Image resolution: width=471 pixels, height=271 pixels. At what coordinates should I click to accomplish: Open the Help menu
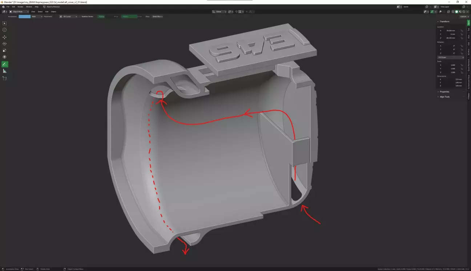(x=37, y=7)
